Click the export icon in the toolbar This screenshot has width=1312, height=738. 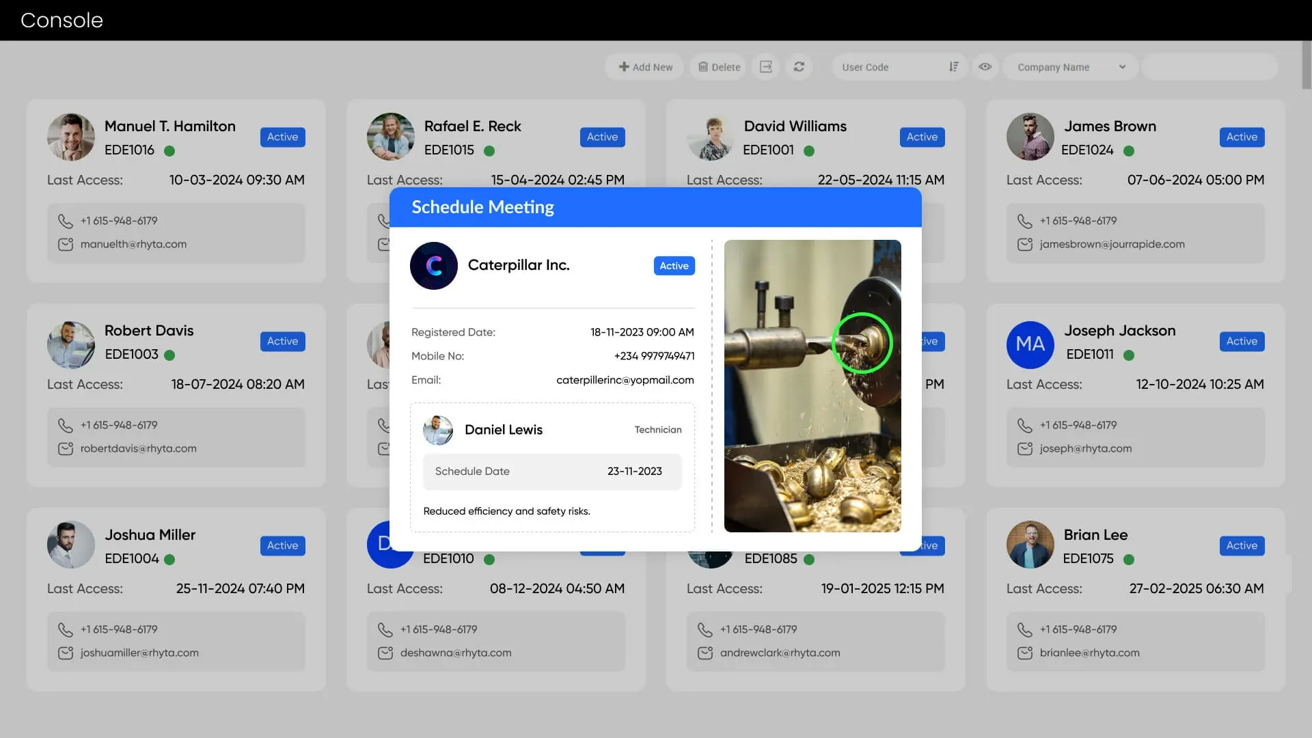(x=765, y=67)
